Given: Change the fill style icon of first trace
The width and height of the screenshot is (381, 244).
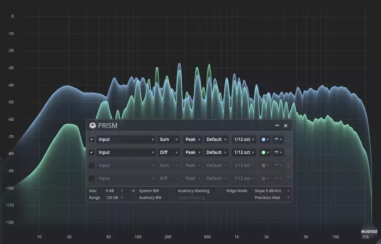Looking at the screenshot, I should point(278,139).
